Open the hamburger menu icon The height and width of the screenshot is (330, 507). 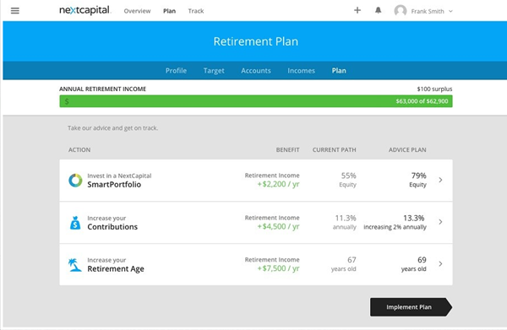click(15, 11)
